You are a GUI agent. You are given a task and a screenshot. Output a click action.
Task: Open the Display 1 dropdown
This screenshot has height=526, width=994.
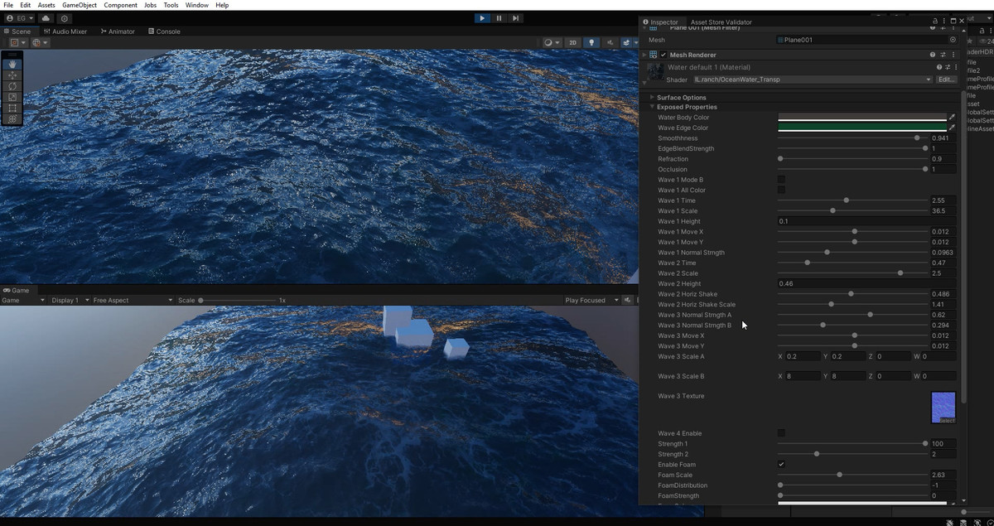(x=68, y=300)
